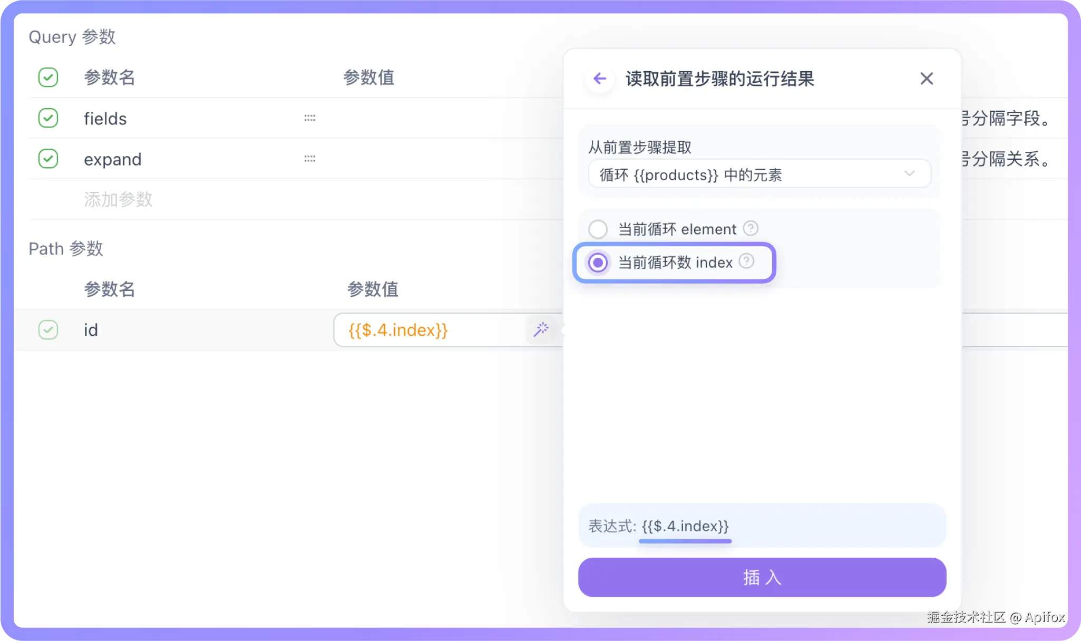Click the 表达式 {{$.4.index}} expression text
The image size is (1081, 641).
685,526
